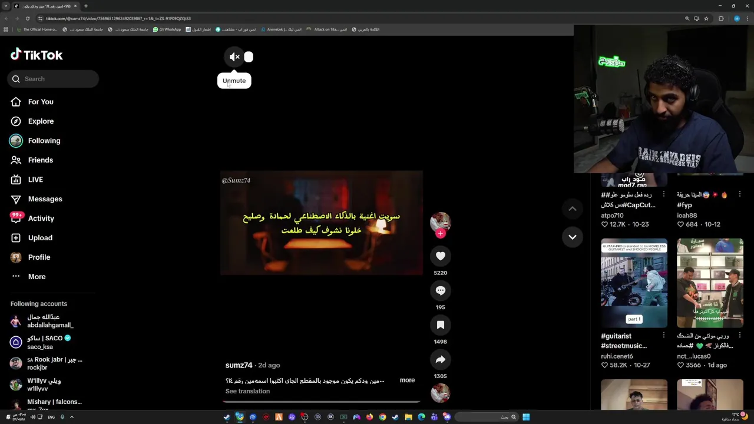Switch the ENG input language indicator
Image resolution: width=754 pixels, height=424 pixels.
tap(51, 417)
